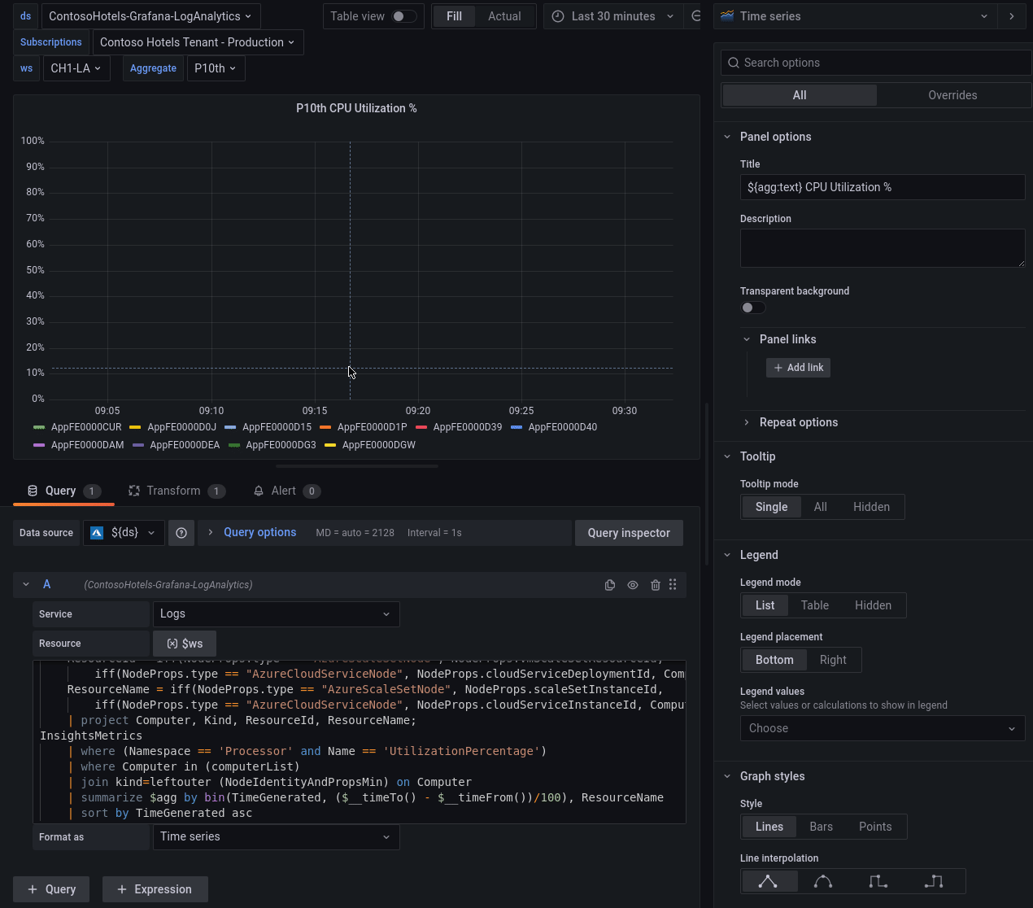Turn on Transparent background
This screenshot has width=1033, height=908.
pos(752,308)
